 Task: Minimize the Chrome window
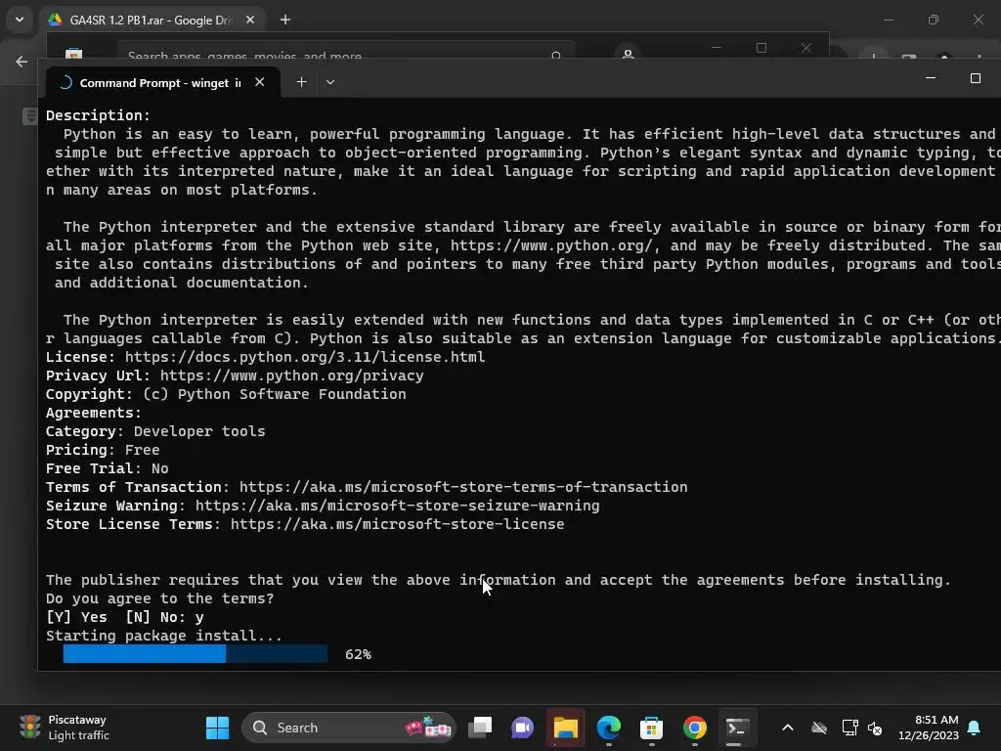tap(888, 20)
